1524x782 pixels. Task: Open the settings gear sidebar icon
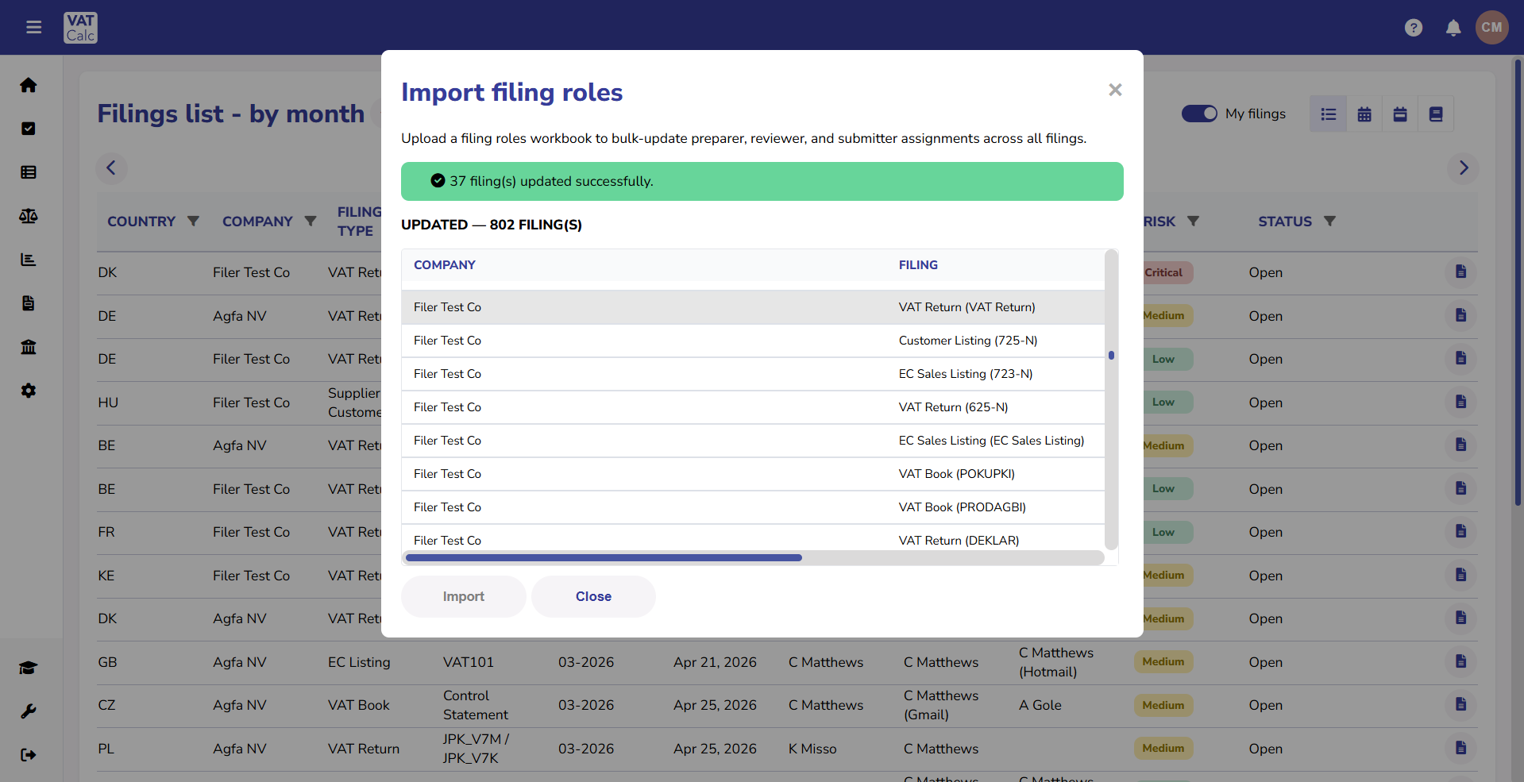pos(29,391)
